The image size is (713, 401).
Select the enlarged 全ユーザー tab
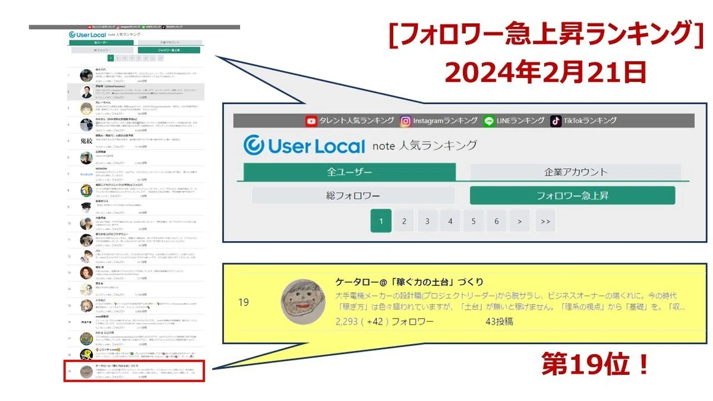[349, 172]
